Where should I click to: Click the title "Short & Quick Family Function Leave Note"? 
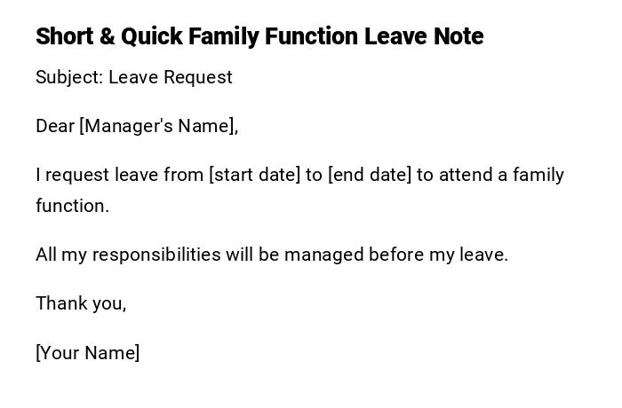pyautogui.click(x=259, y=36)
